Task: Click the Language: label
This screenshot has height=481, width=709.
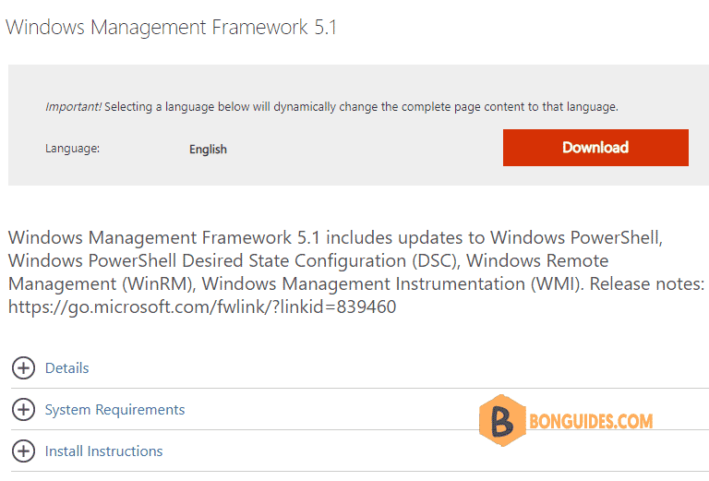Action: click(x=72, y=149)
